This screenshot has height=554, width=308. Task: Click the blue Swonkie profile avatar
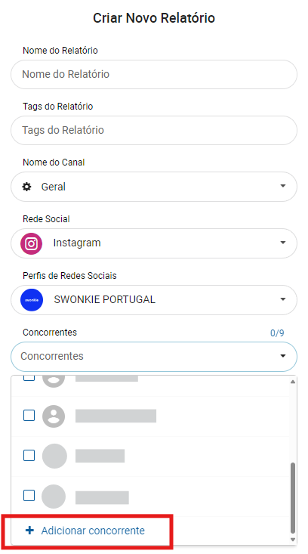pos(32,299)
